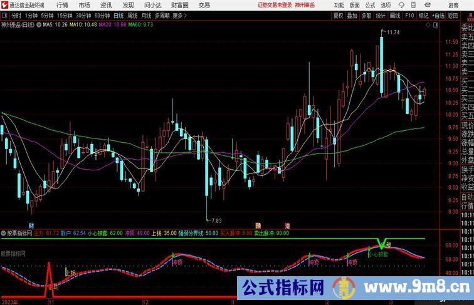Select the 60分钟 period
Screen dimensions: 474x305
pos(102,16)
